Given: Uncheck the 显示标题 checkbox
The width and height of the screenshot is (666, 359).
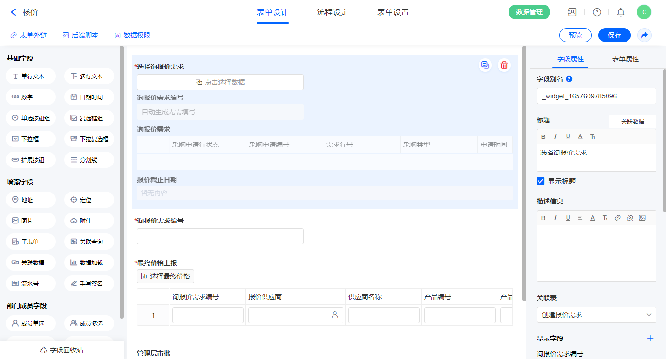Looking at the screenshot, I should coord(540,181).
